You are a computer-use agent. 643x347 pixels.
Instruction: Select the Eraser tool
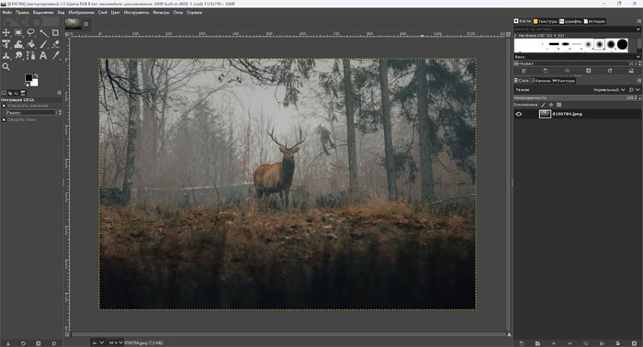(56, 44)
